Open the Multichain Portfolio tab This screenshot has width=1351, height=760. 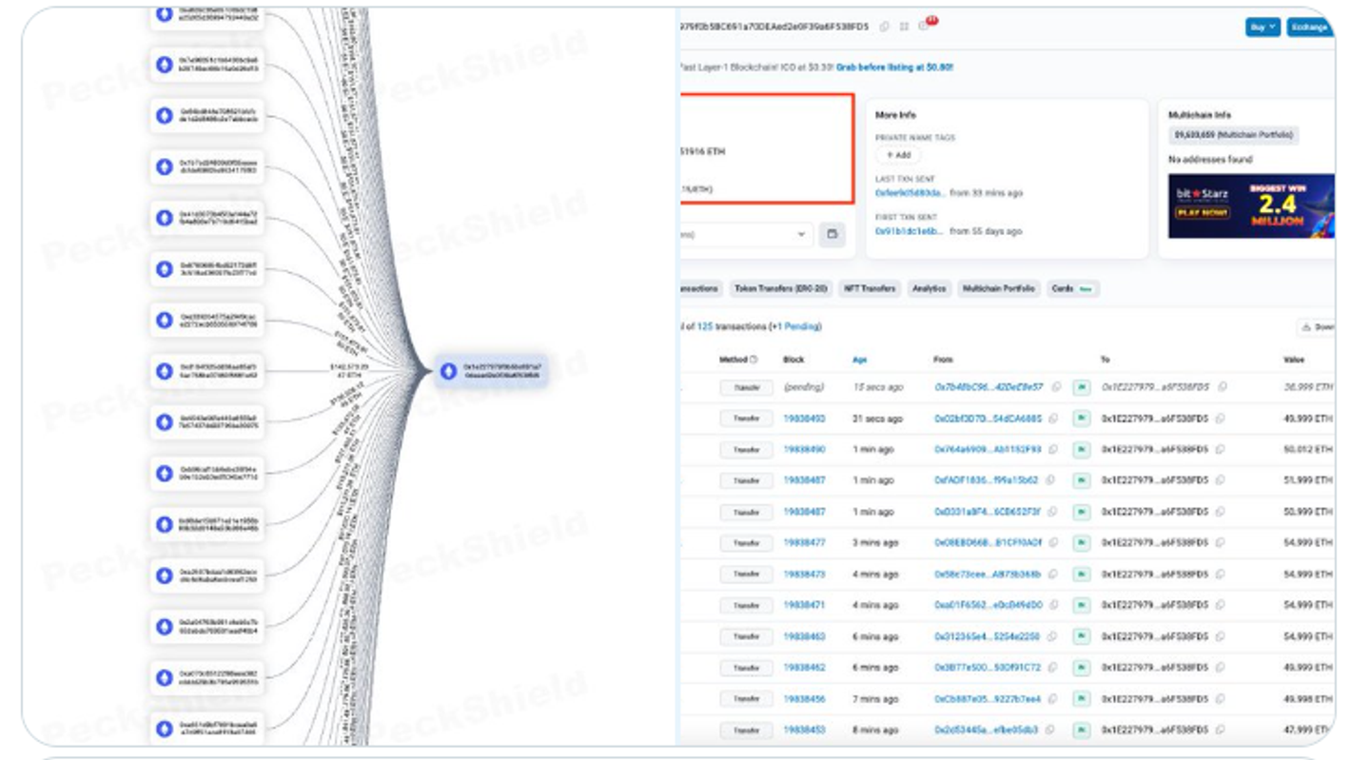point(998,288)
